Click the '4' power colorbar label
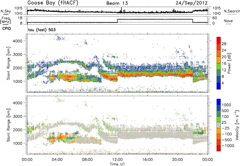 [223, 83]
